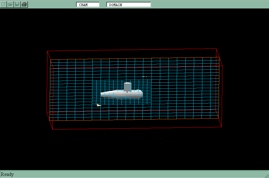Open a file with the folder icon
The width and height of the screenshot is (269, 178).
coord(11,4)
